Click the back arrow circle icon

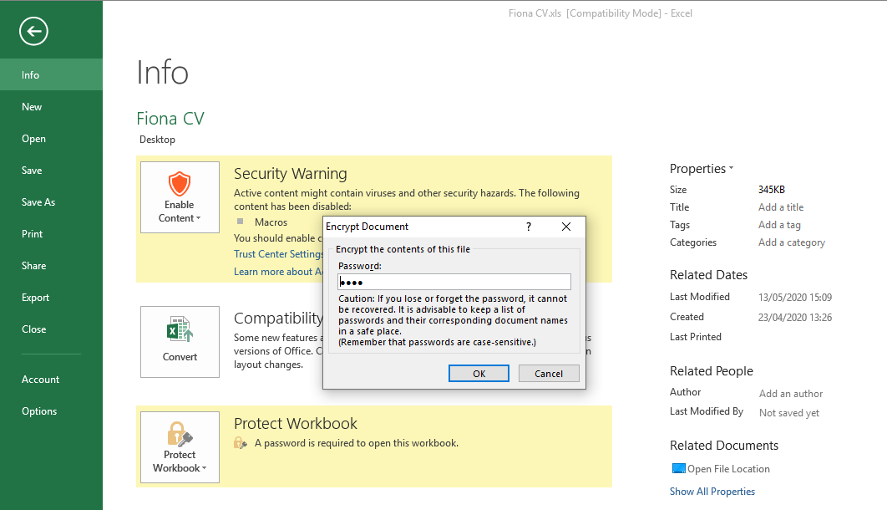point(33,31)
